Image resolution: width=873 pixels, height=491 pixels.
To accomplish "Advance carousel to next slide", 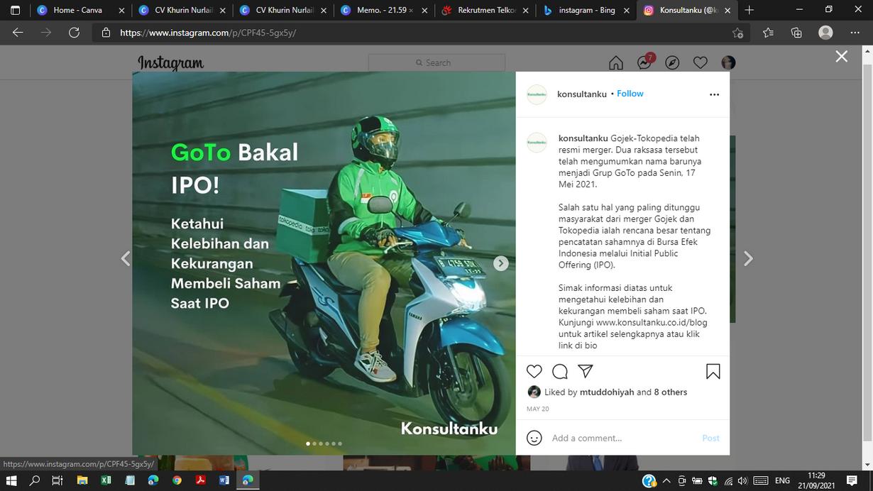I will pos(501,263).
